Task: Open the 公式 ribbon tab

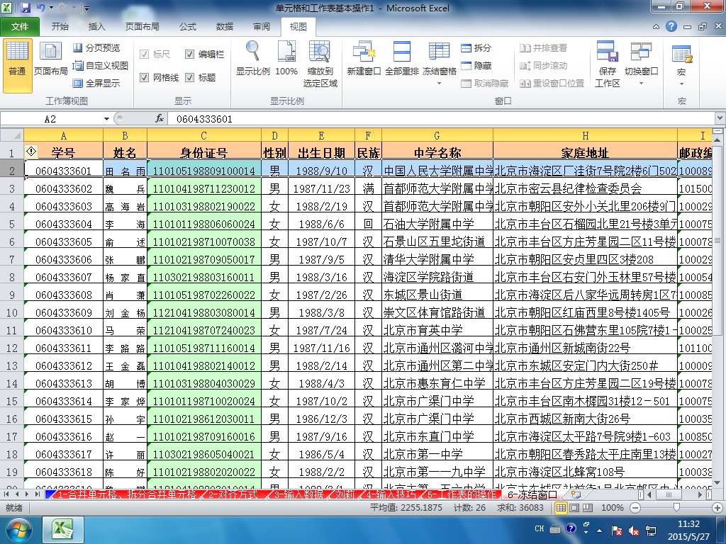Action: tap(187, 26)
